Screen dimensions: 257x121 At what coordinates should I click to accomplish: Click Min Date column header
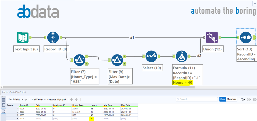click(x=112, y=105)
